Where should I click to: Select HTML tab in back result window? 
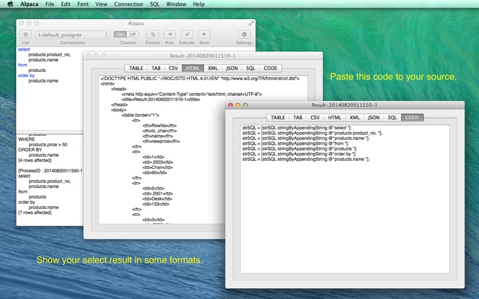[193, 68]
